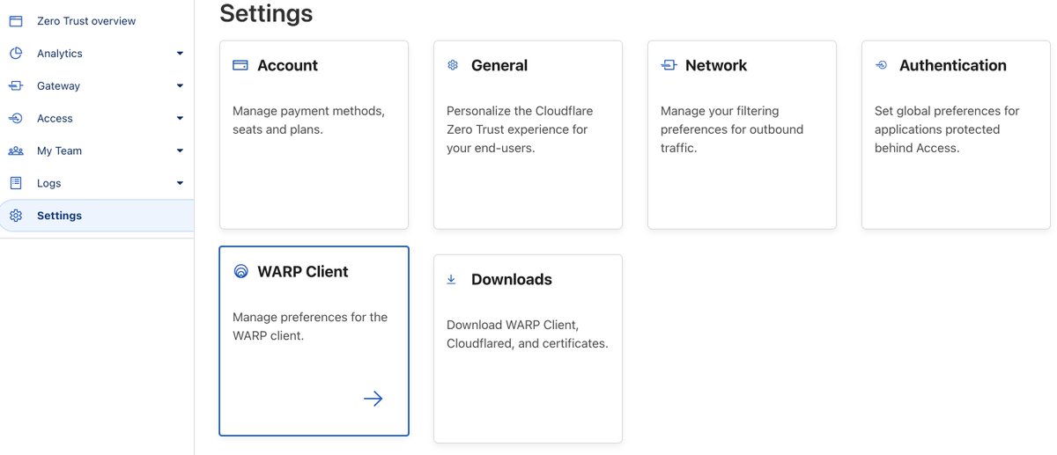Click the Zero Trust overview window icon

pyautogui.click(x=16, y=21)
